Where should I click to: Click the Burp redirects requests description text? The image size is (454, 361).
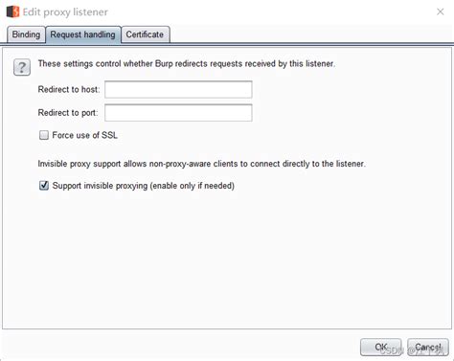[187, 64]
